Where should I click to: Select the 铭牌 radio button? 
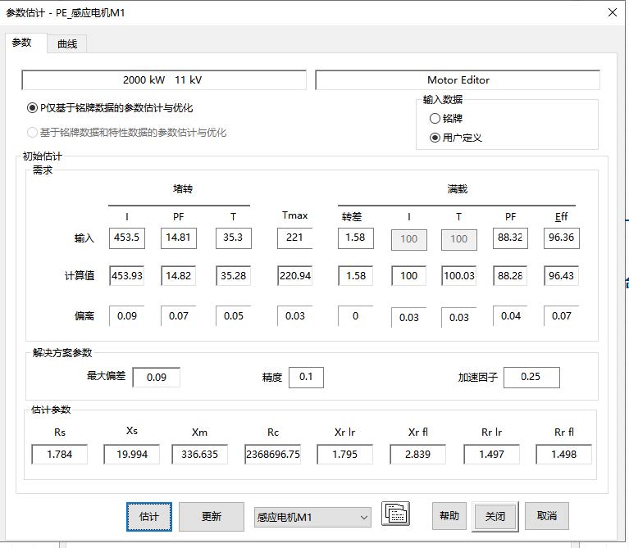[x=435, y=118]
